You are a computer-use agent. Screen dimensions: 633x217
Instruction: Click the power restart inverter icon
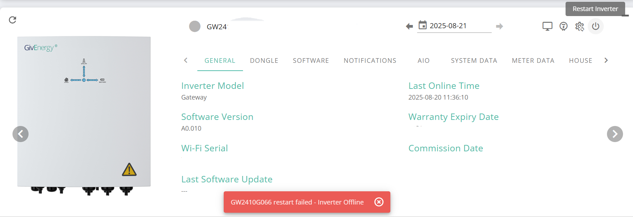click(596, 26)
